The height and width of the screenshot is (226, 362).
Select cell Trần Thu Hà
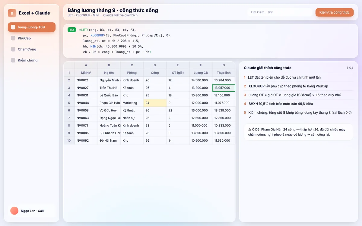(x=109, y=88)
